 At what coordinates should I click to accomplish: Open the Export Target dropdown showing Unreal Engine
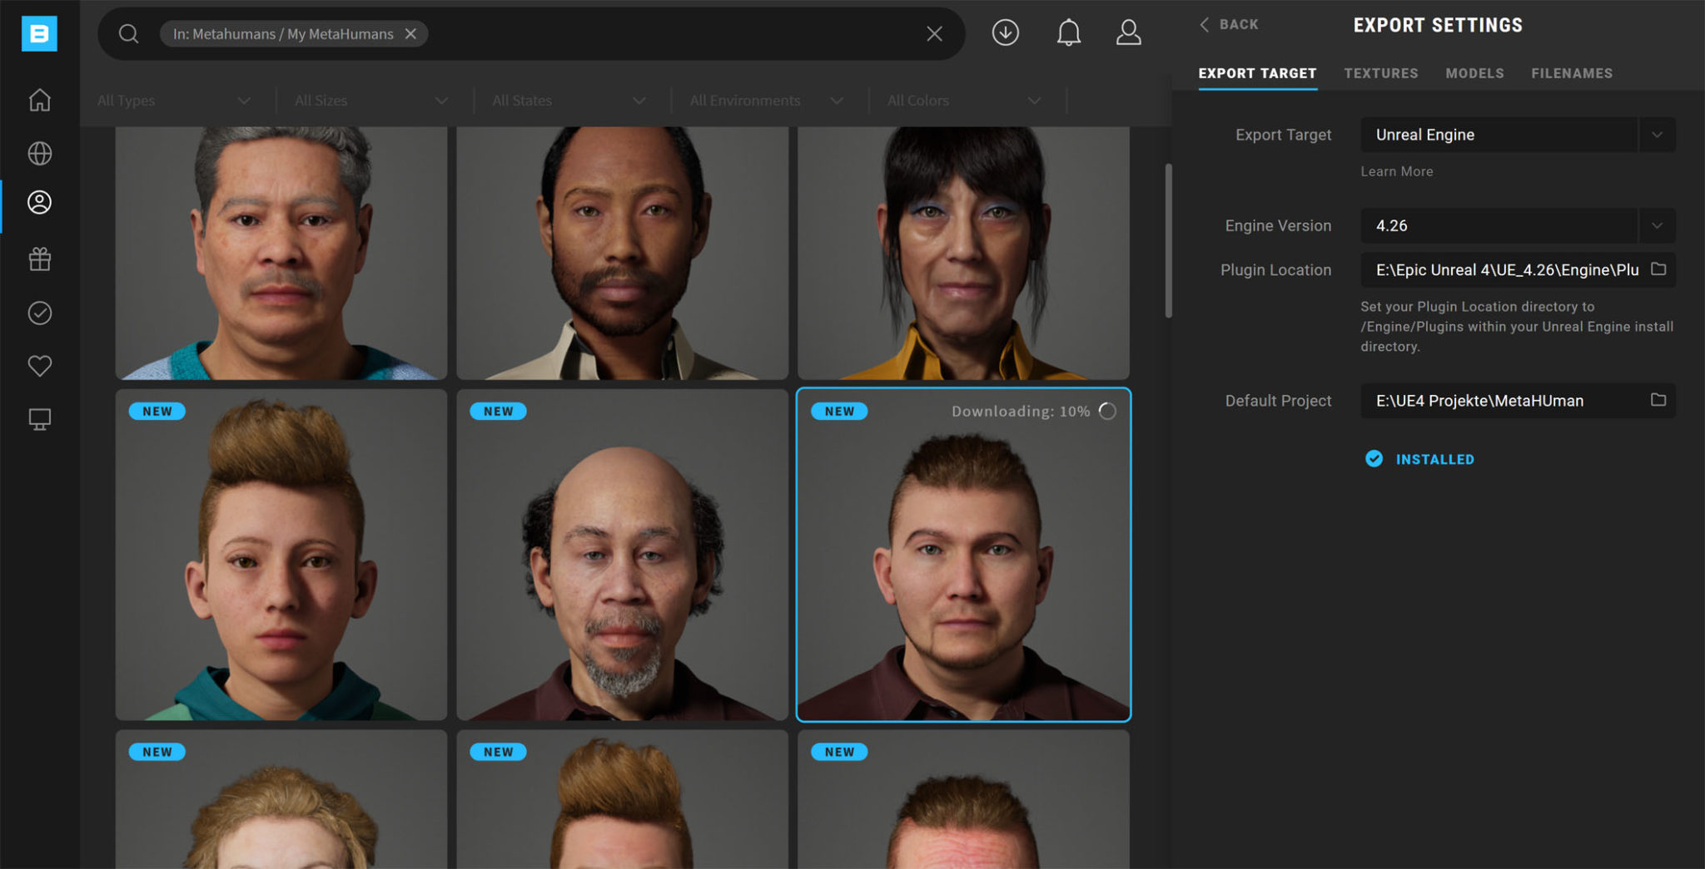click(x=1657, y=134)
